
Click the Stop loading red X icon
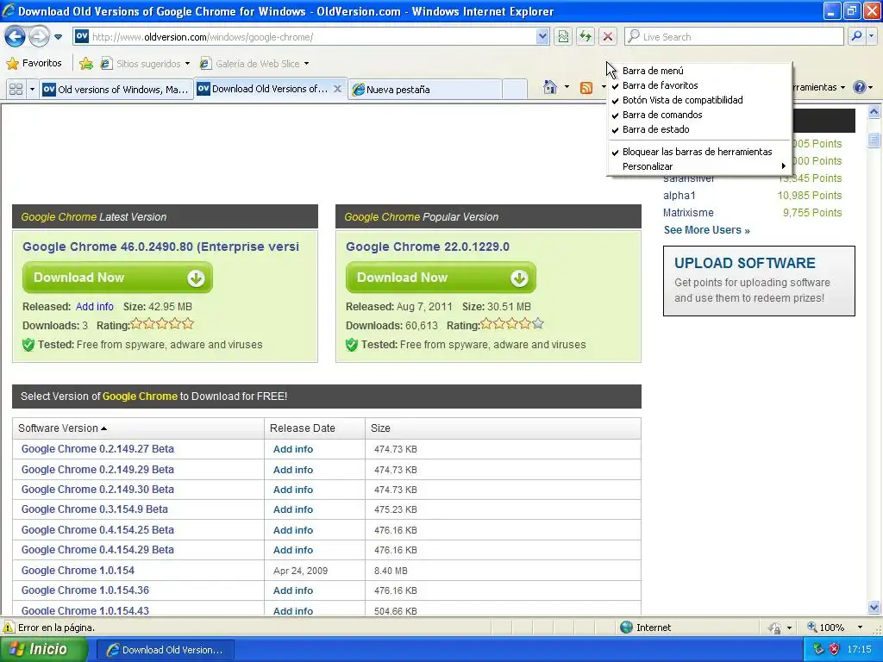(608, 37)
